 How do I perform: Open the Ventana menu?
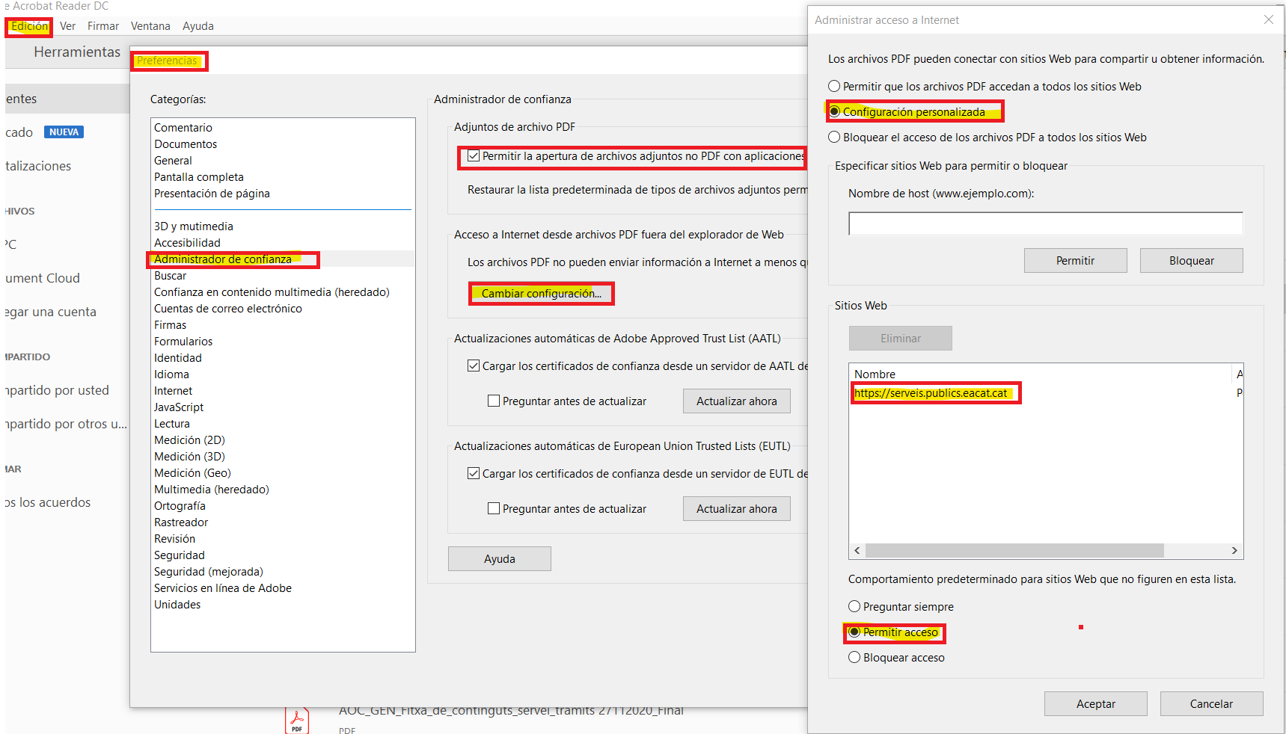150,26
